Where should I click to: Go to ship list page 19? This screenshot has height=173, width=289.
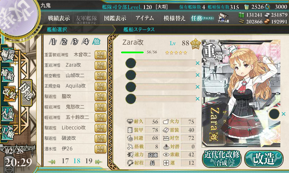[89, 161]
